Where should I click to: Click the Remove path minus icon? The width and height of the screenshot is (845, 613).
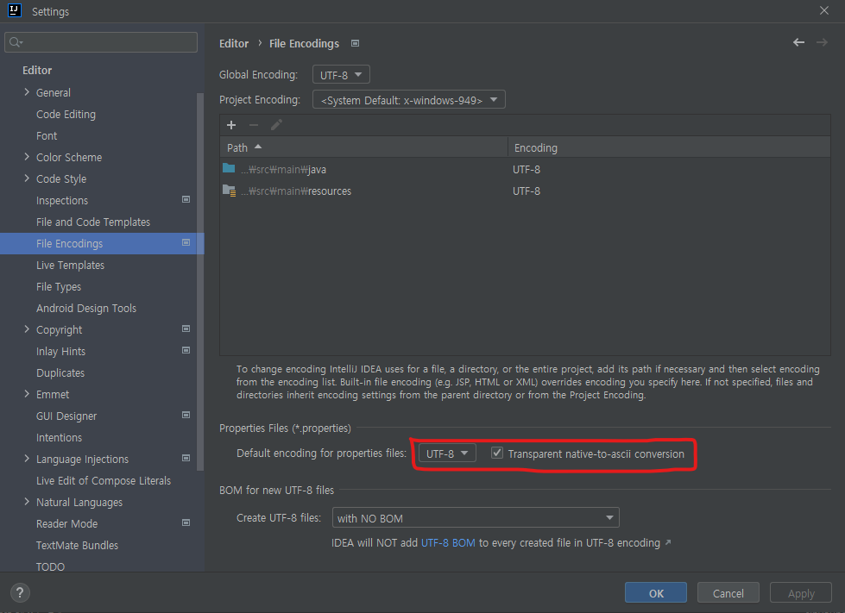253,125
